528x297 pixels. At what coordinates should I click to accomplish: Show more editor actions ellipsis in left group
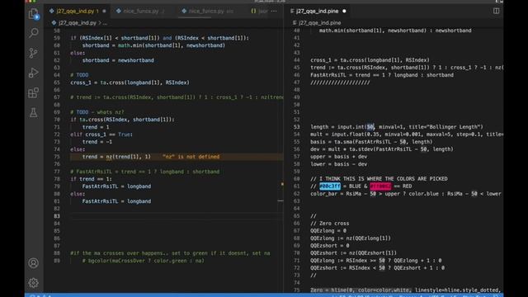click(x=274, y=11)
